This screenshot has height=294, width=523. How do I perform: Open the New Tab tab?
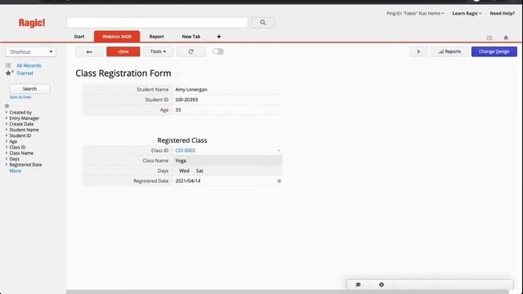pos(191,37)
